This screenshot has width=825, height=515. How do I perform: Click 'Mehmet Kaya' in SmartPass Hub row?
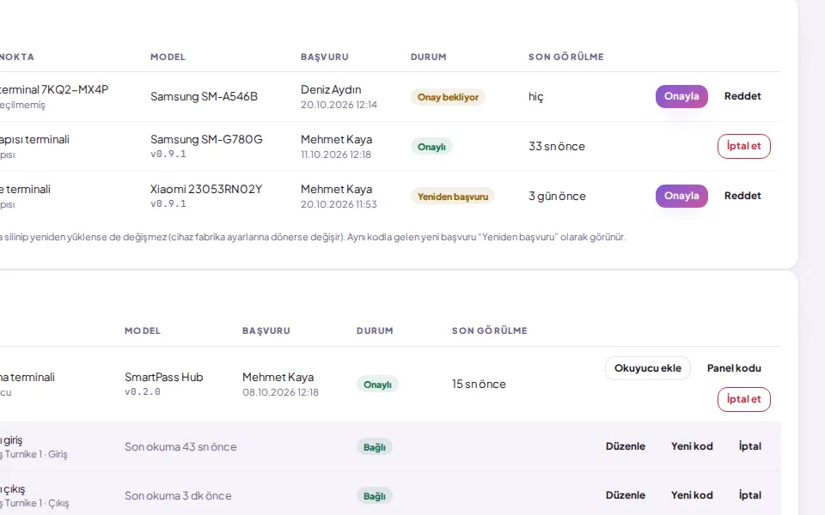coord(278,377)
